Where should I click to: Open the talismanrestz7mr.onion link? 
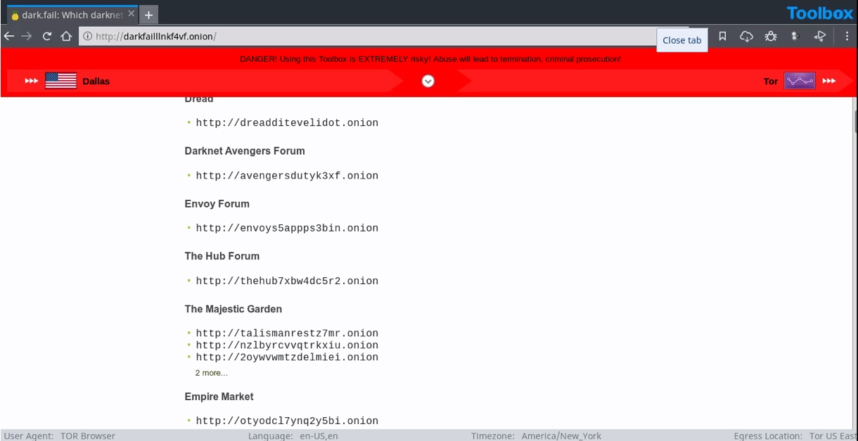click(287, 333)
